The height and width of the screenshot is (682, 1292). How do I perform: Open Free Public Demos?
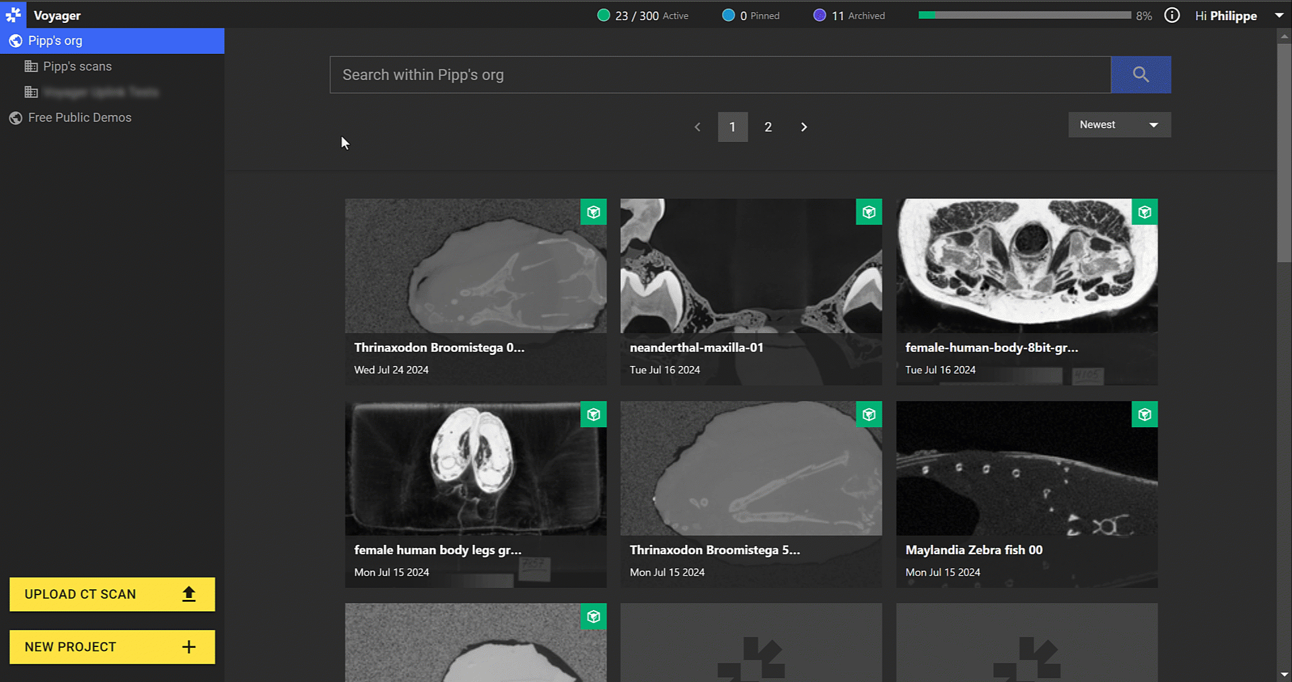coord(112,118)
